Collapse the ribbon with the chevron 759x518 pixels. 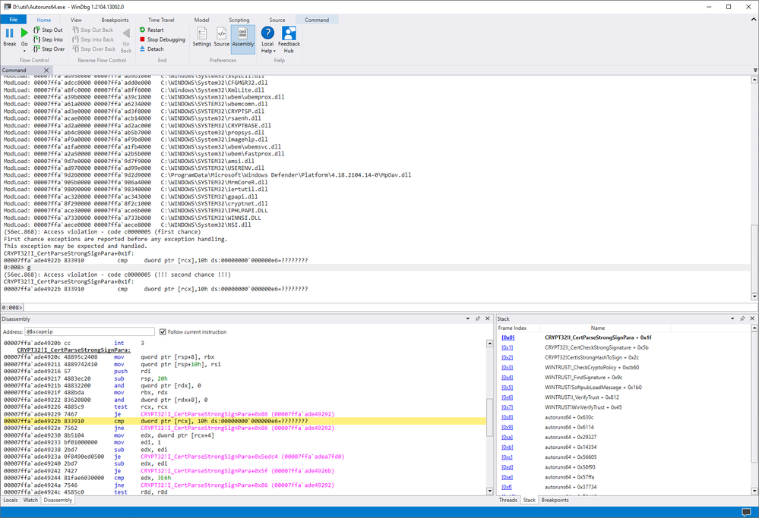coord(753,20)
